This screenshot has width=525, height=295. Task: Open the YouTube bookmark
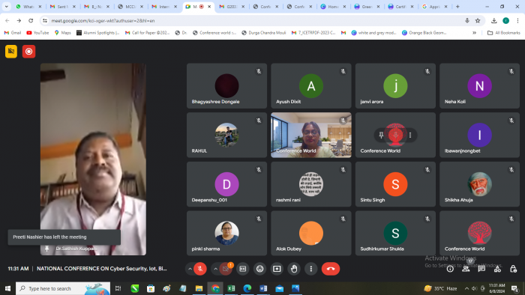coord(37,33)
